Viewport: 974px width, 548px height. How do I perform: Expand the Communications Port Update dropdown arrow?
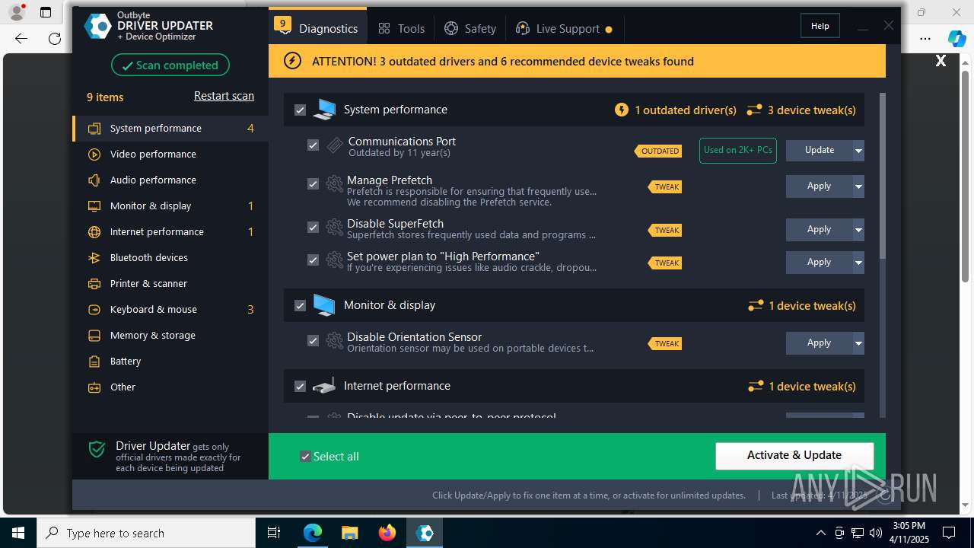coord(858,150)
